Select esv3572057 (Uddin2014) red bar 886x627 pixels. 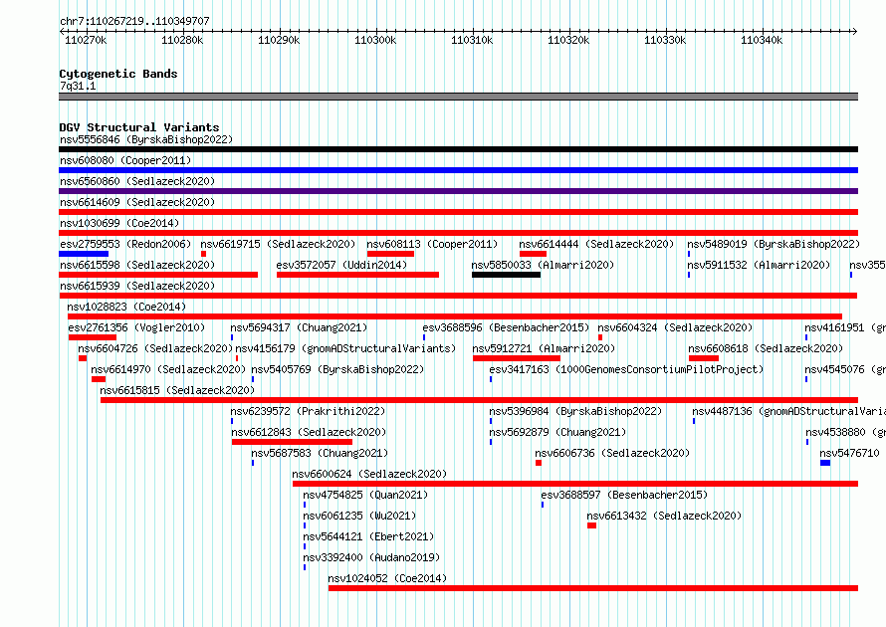(357, 275)
